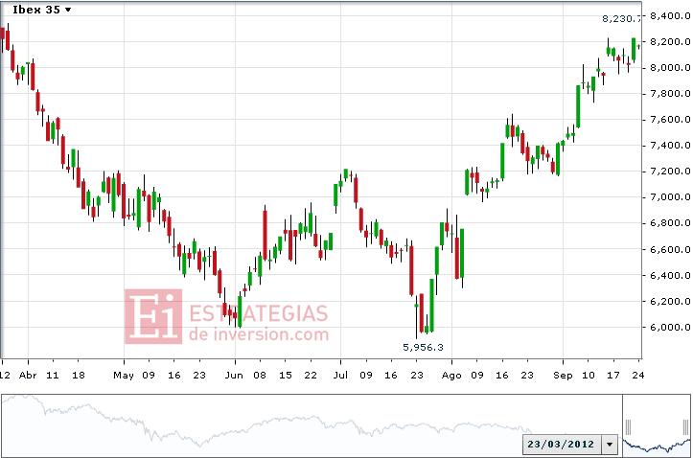
Task: Click the selected range window in navigator
Action: click(x=657, y=425)
